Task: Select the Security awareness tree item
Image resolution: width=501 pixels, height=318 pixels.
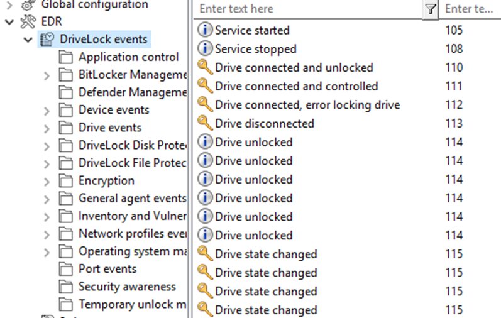Action: (x=127, y=287)
